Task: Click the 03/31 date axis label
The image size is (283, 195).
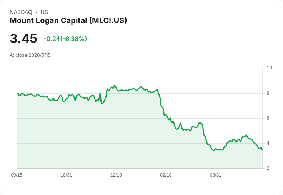Action: (x=215, y=175)
